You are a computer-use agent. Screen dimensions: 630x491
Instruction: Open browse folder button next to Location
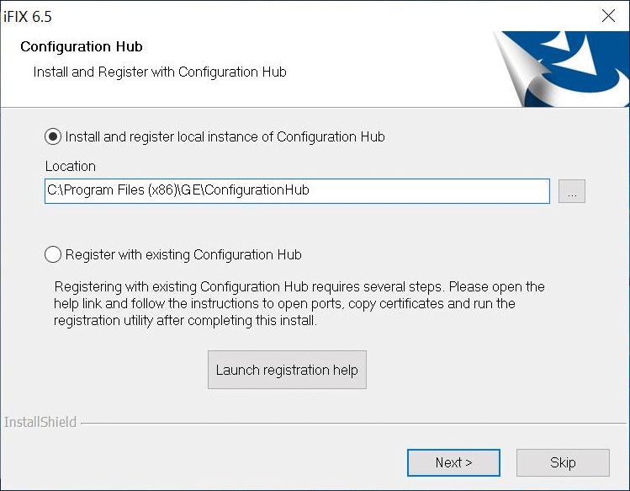tap(571, 191)
